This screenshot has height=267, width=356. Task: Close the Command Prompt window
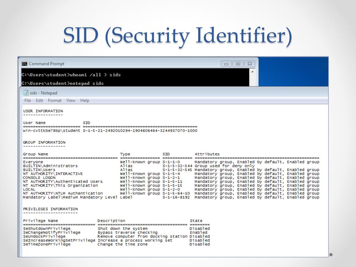[x=250, y=64]
